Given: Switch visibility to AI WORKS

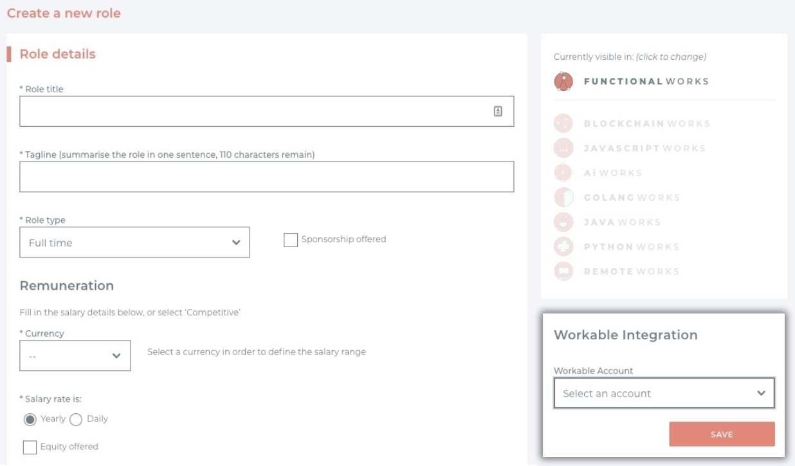Looking at the screenshot, I should (x=612, y=172).
